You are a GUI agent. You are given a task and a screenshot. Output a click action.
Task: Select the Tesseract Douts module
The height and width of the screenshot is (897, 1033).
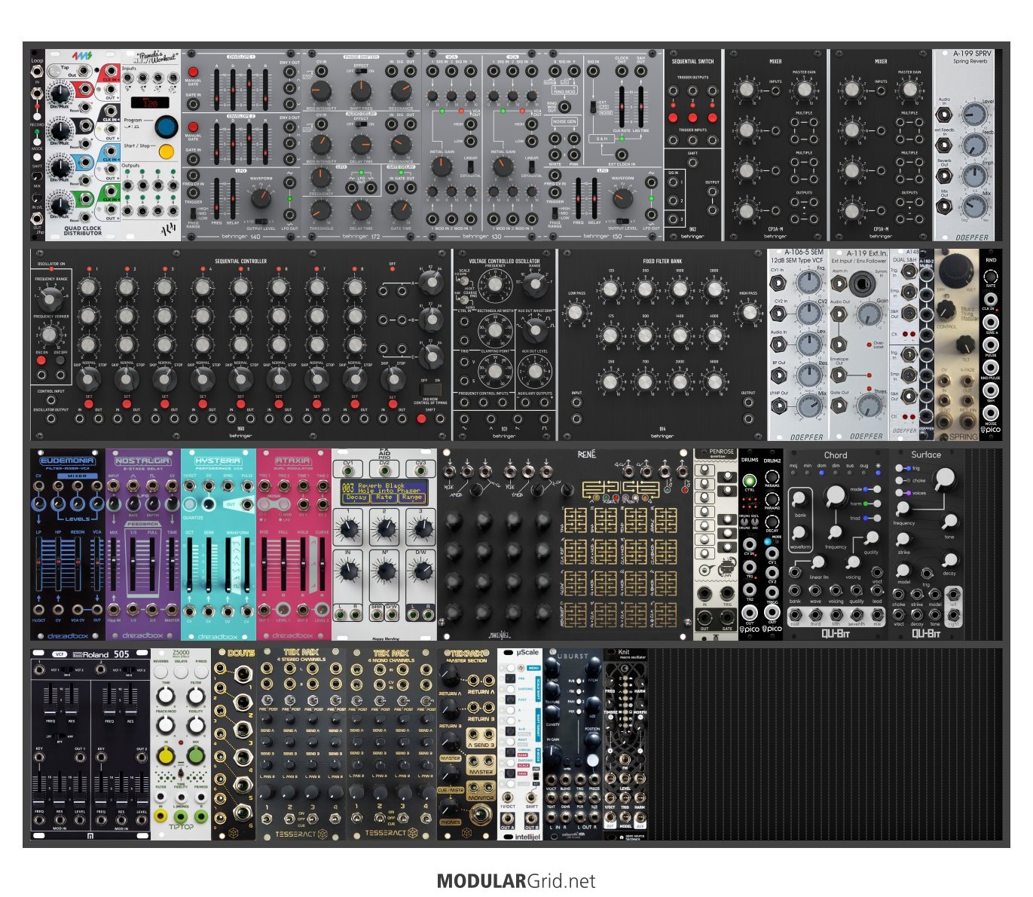point(234,744)
